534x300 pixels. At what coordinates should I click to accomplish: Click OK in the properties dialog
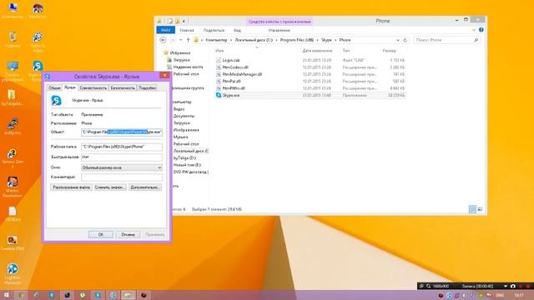[101, 234]
